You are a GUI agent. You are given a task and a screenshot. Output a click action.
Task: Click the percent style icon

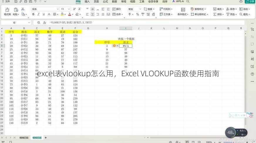[x=138, y=14]
